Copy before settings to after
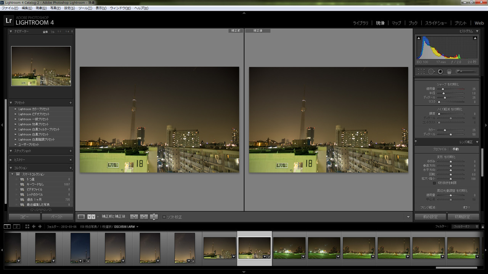Image resolution: width=488 pixels, height=274 pixels. 134,217
